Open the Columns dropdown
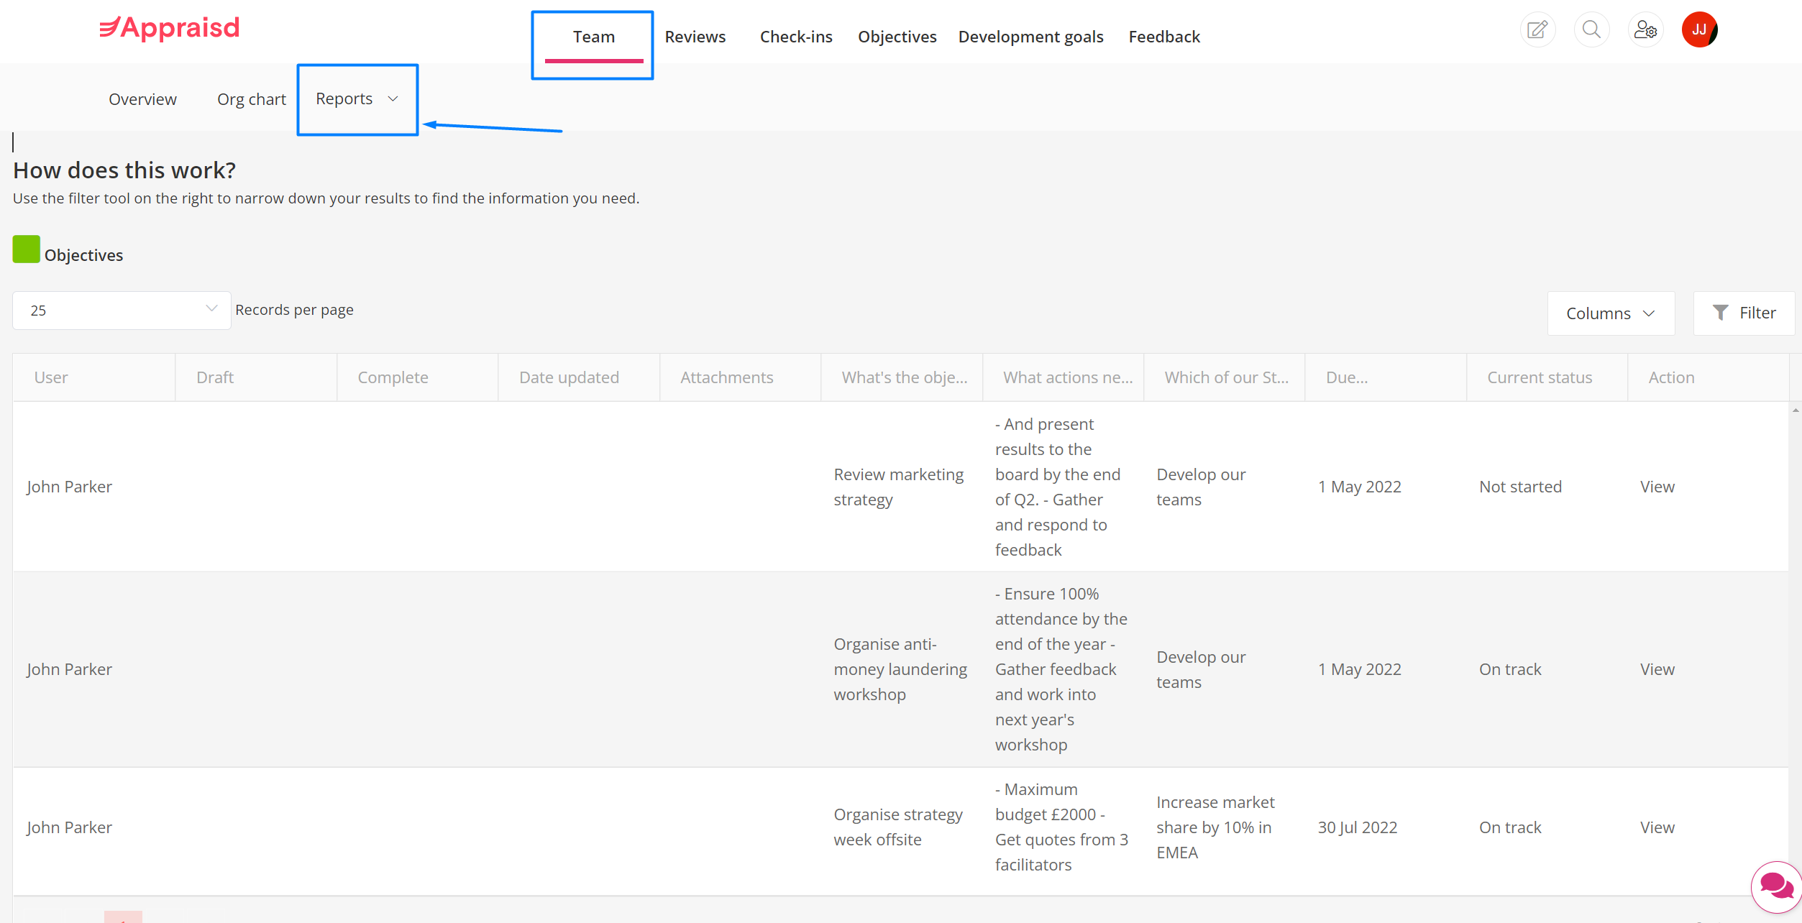Viewport: 1802px width, 923px height. (x=1611, y=313)
